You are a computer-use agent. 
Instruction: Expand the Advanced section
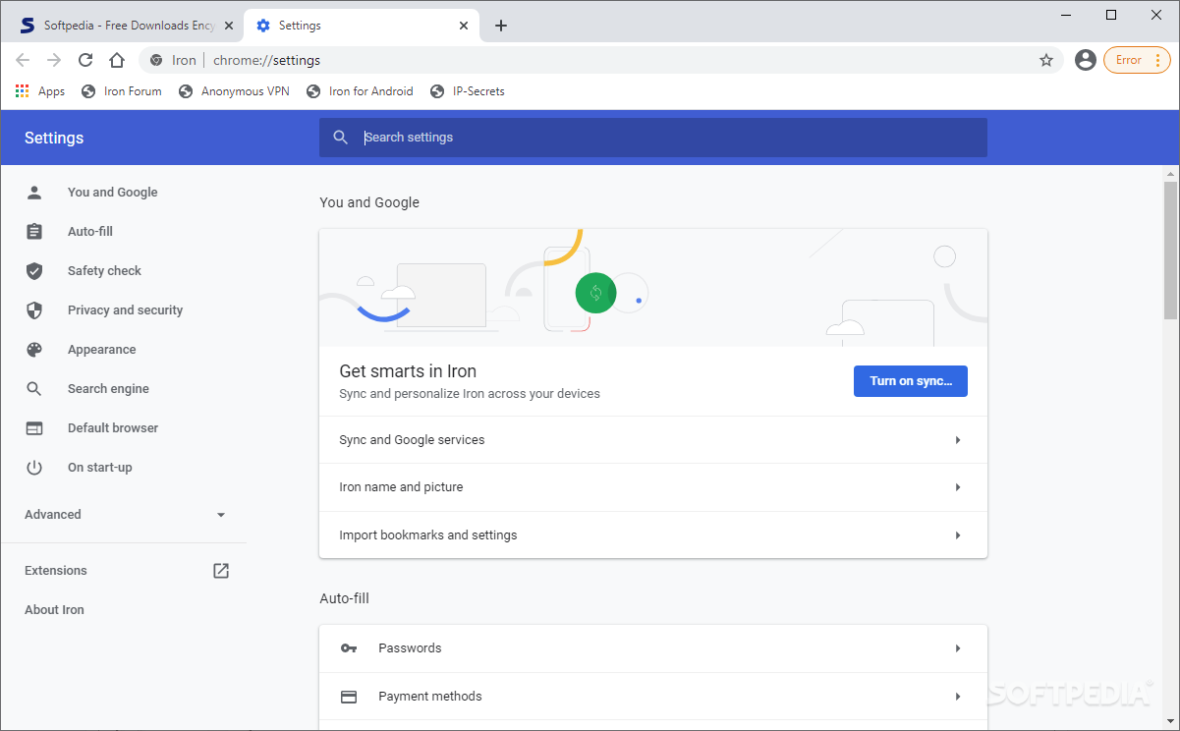125,515
